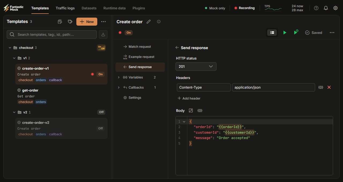Screen dimensions: 343x182
Task: Toggle the v2 folder Off switch
Action: coord(101,112)
